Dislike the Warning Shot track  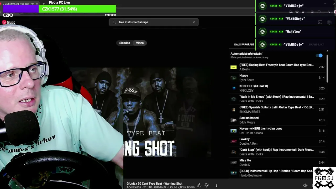pyautogui.click(x=207, y=185)
